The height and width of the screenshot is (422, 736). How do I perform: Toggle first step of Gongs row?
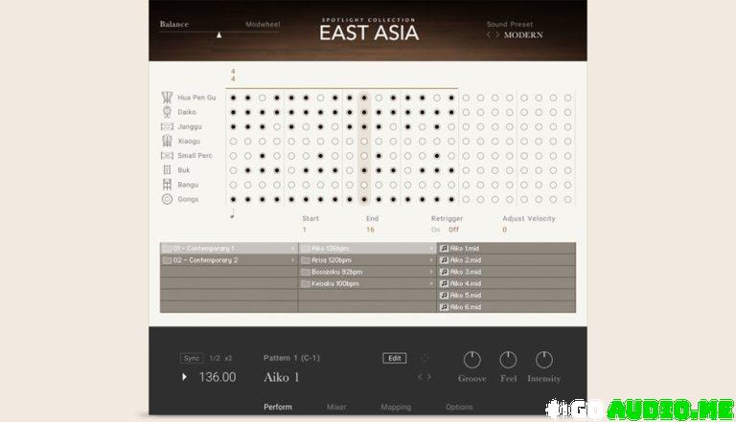tap(233, 199)
